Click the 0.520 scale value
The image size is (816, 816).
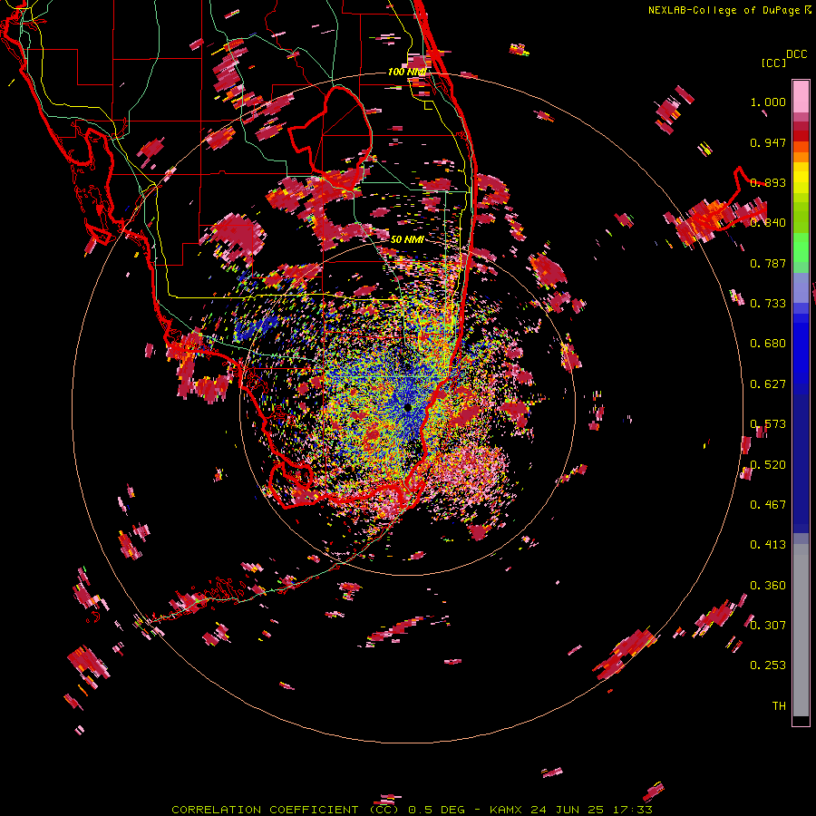click(x=768, y=465)
